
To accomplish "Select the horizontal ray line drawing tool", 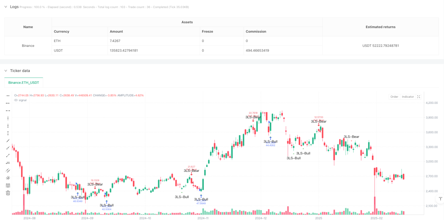I will (8, 103).
